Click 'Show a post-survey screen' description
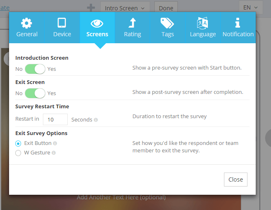Viewport: 271px width, 210px height. (x=188, y=92)
